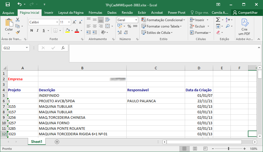Increase font size with large A
Screen dimensions: 263x152
74,22
